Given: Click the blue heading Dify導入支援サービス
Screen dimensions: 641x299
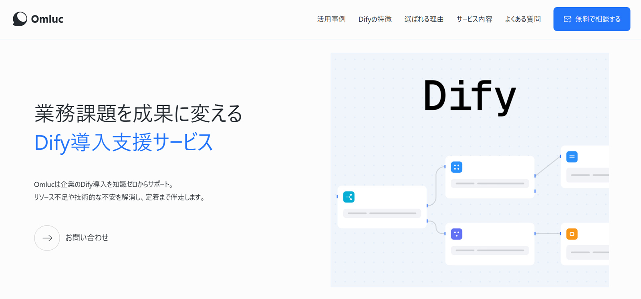Looking at the screenshot, I should (x=123, y=143).
